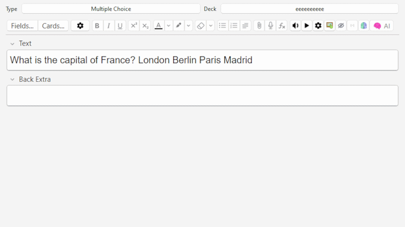Open the text color dropdown arrow
The image size is (405, 227).
tap(169, 26)
